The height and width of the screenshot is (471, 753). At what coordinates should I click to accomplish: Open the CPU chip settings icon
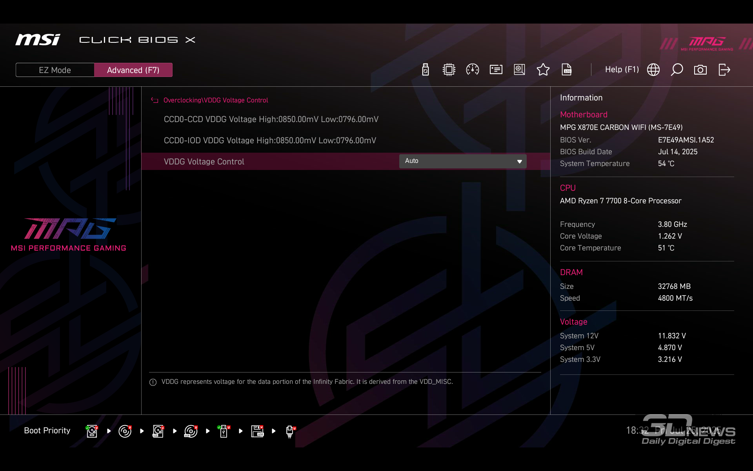[x=449, y=70]
